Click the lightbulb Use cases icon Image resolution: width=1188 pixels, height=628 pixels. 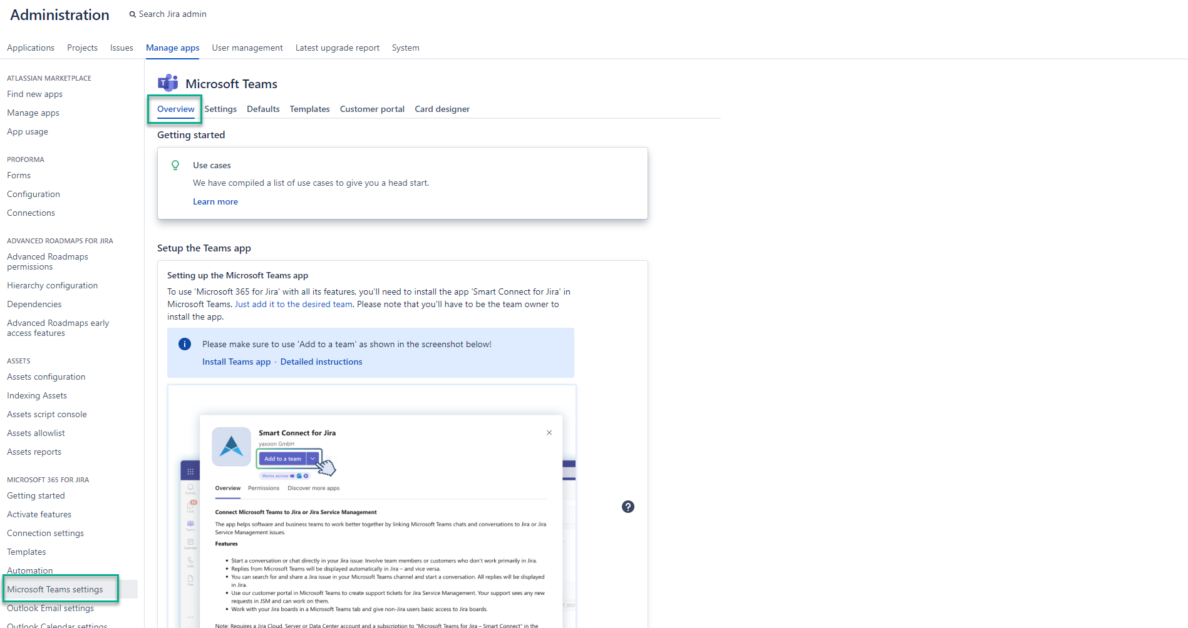pos(175,165)
